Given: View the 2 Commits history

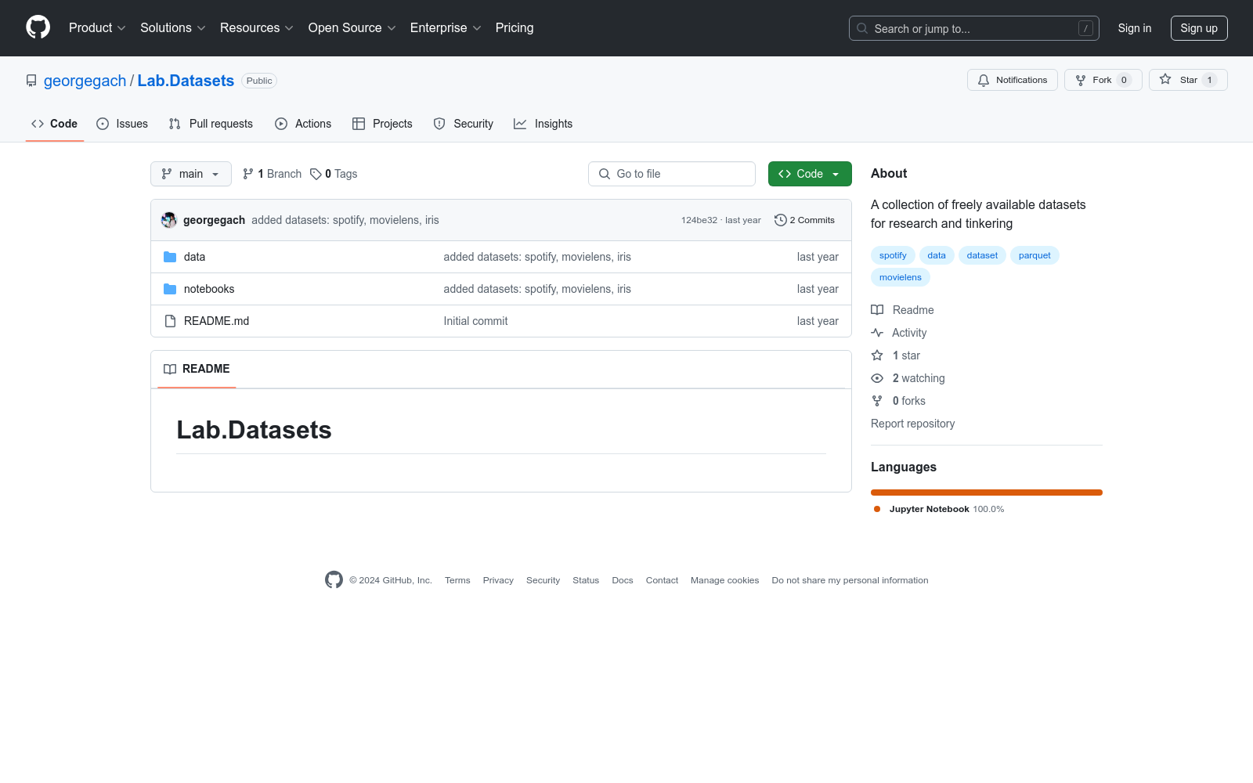Looking at the screenshot, I should (x=804, y=220).
